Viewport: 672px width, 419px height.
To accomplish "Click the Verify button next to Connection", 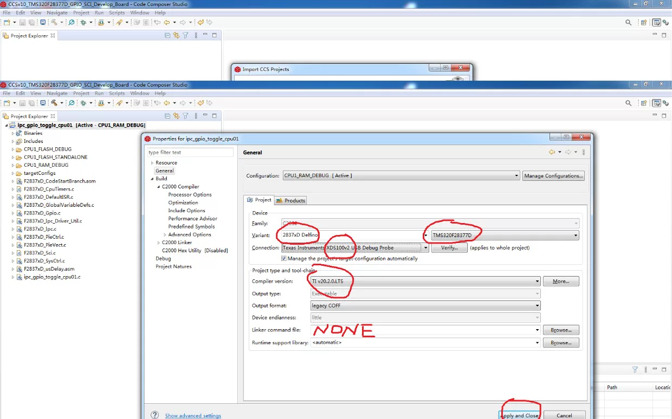I will click(449, 248).
